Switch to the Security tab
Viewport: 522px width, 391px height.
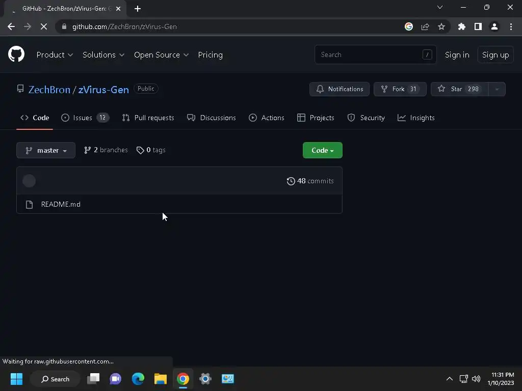click(366, 118)
